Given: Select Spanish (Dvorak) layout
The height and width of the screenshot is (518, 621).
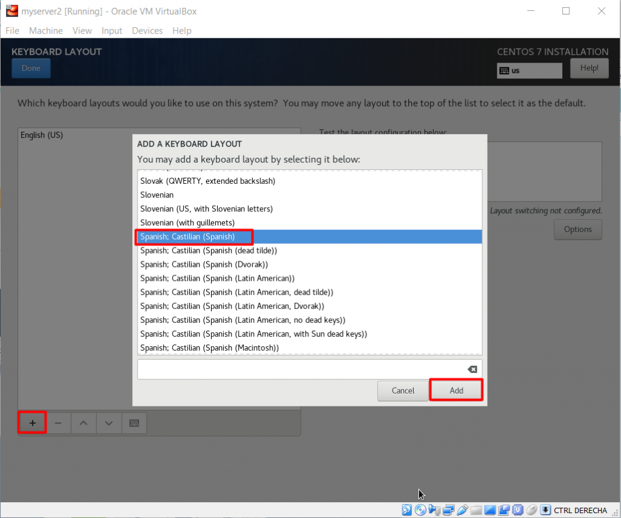Looking at the screenshot, I should tap(310, 264).
